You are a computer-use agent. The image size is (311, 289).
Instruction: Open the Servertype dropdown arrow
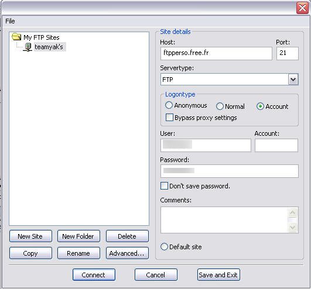(x=293, y=80)
